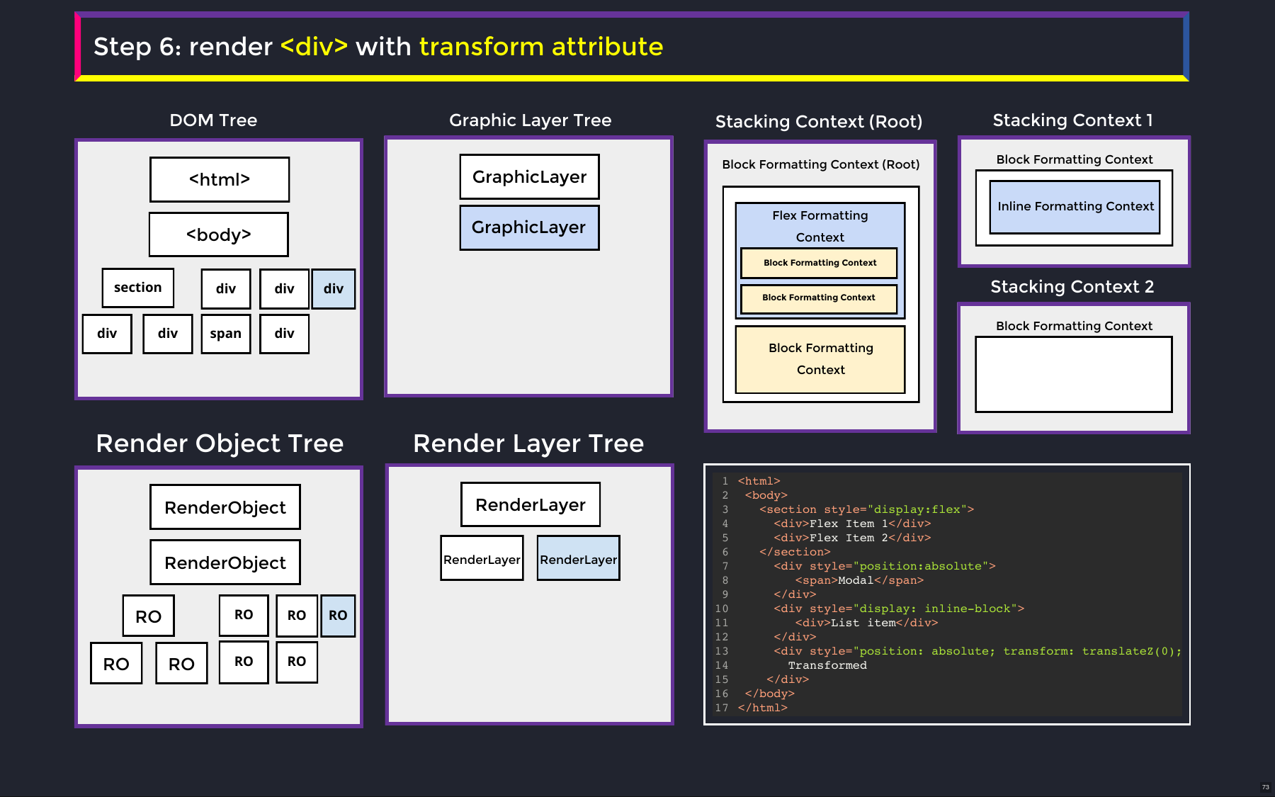This screenshot has width=1275, height=797.
Task: Click the section node in DOM Tree
Action: click(138, 288)
